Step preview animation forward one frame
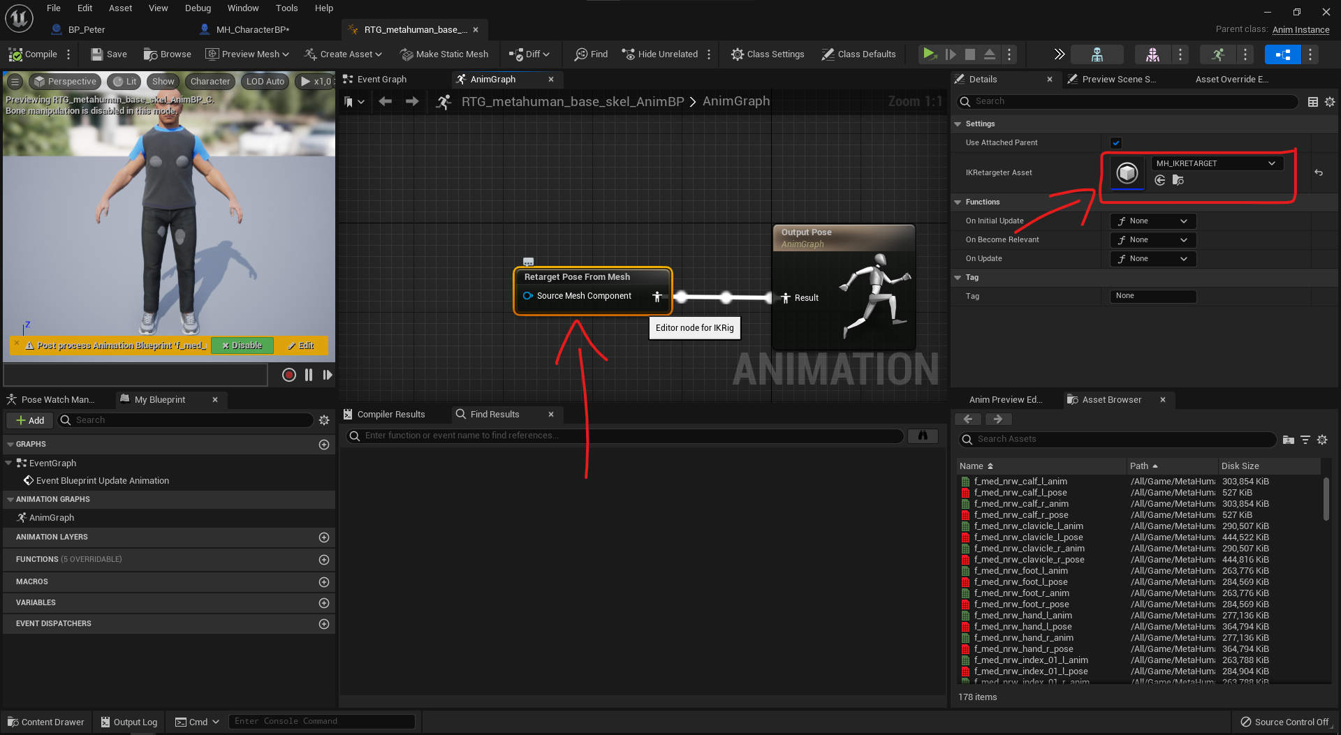The image size is (1341, 735). click(327, 375)
